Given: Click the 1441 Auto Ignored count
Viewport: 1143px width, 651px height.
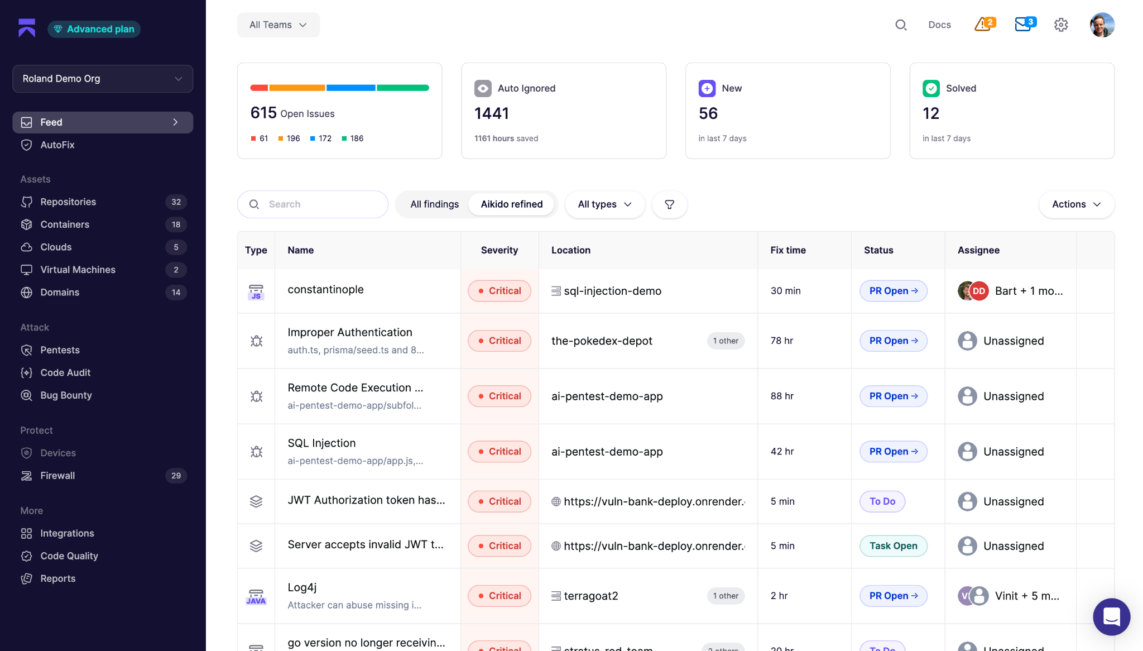Looking at the screenshot, I should click(492, 113).
